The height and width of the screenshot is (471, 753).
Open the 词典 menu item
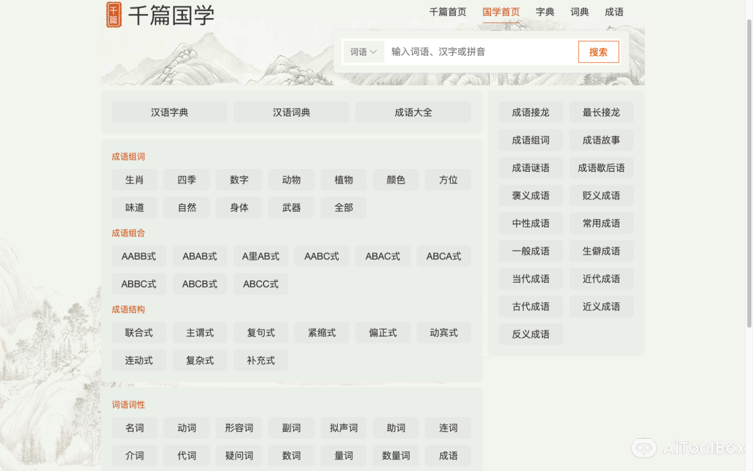tap(579, 12)
